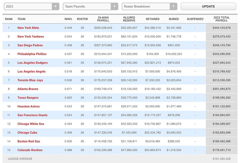Sort by the TEAM column header
The width and height of the screenshot is (240, 163).
22,19
